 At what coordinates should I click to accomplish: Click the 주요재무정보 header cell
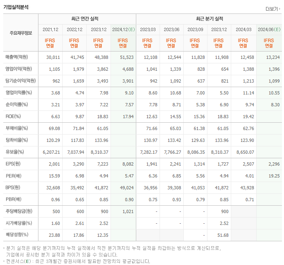click(x=21, y=33)
